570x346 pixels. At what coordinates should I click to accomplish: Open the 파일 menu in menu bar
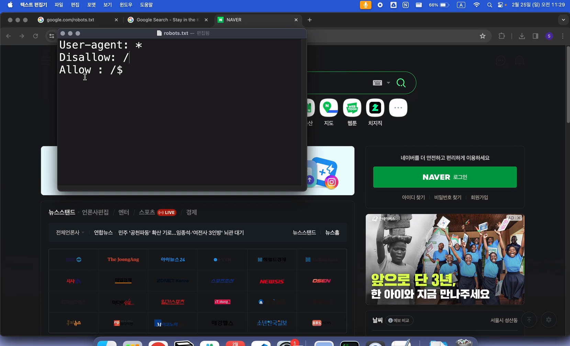point(59,5)
